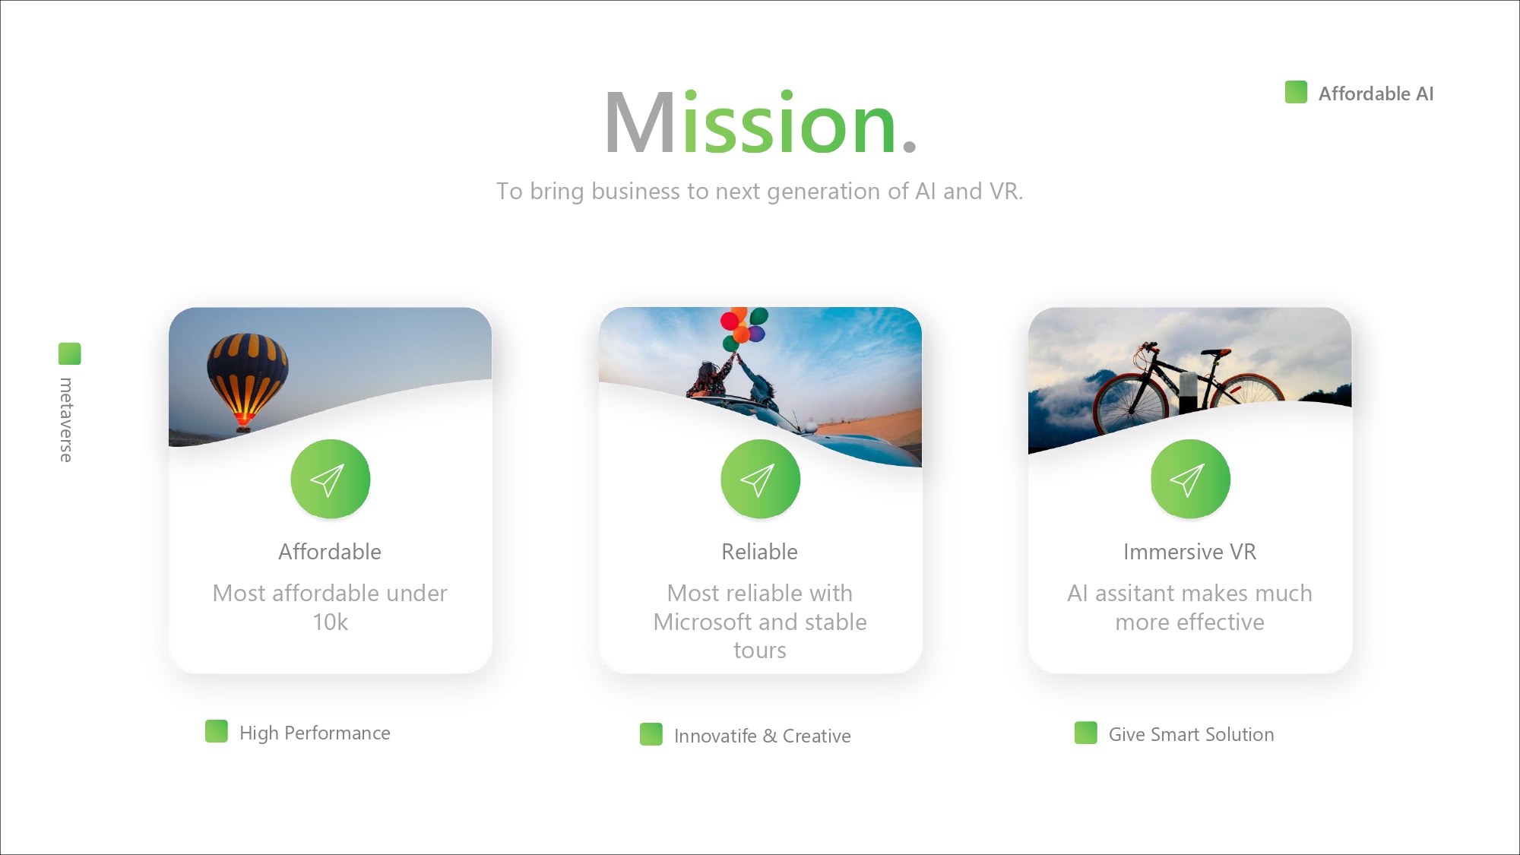
Task: Click the Affordable AI label text
Action: (1376, 93)
